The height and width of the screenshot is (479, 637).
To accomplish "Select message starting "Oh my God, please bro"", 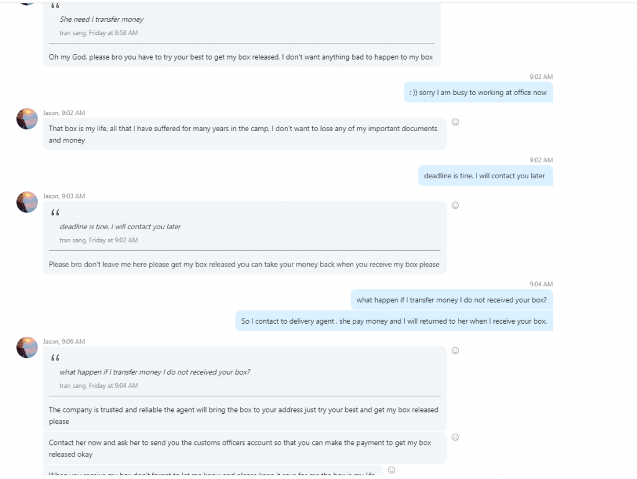I will point(241,57).
